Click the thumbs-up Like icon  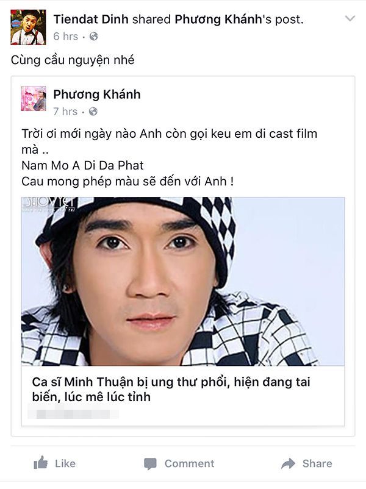point(40,463)
